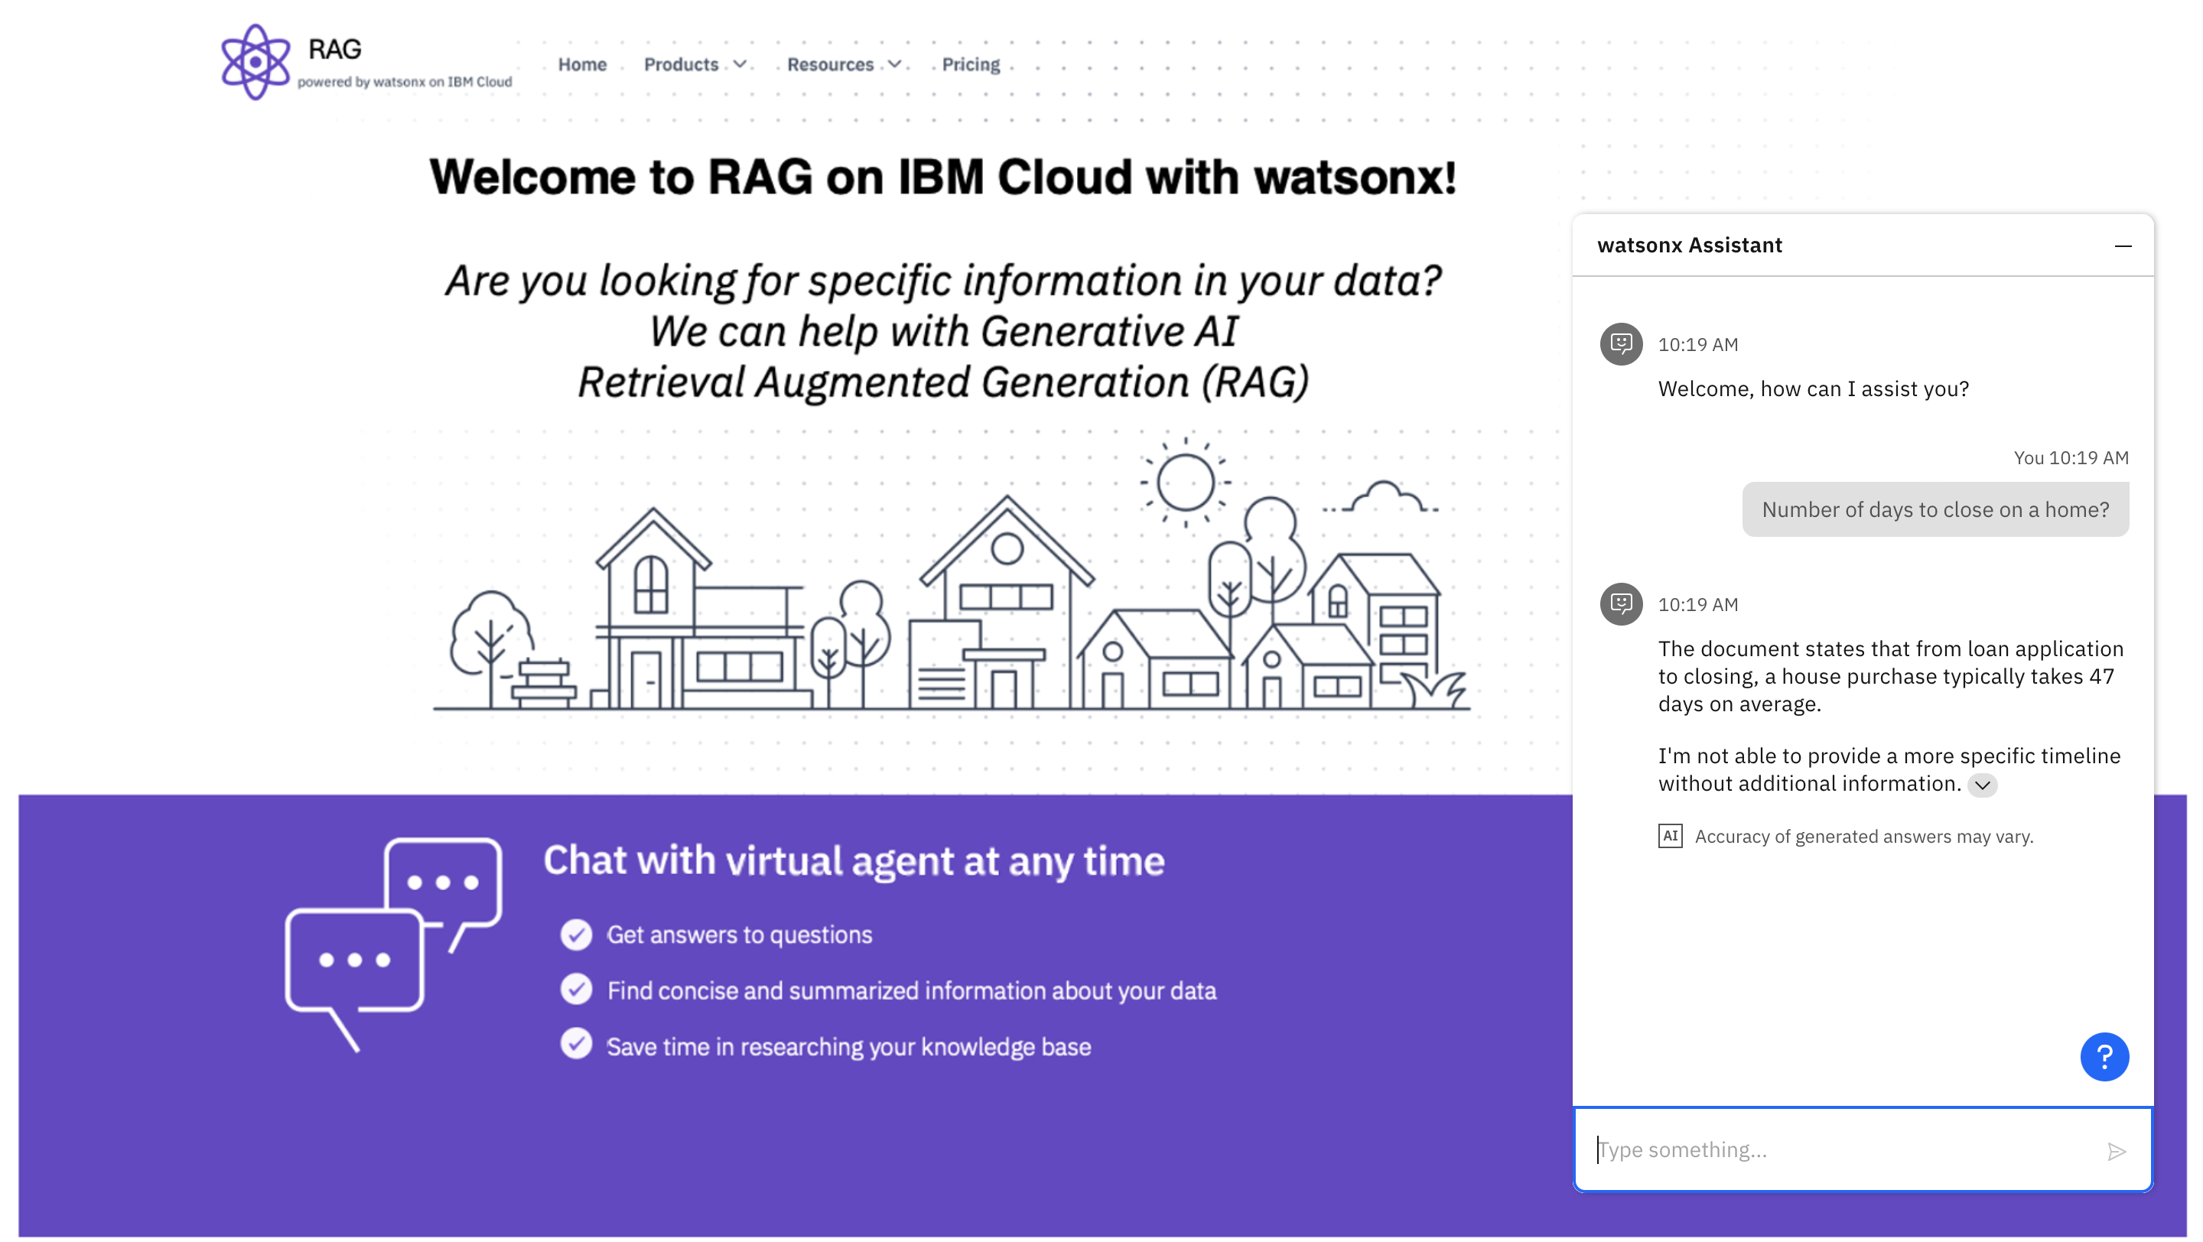Screen dimensions: 2203x1242
Task: Click checkmark beside Save time in researching
Action: (575, 1045)
